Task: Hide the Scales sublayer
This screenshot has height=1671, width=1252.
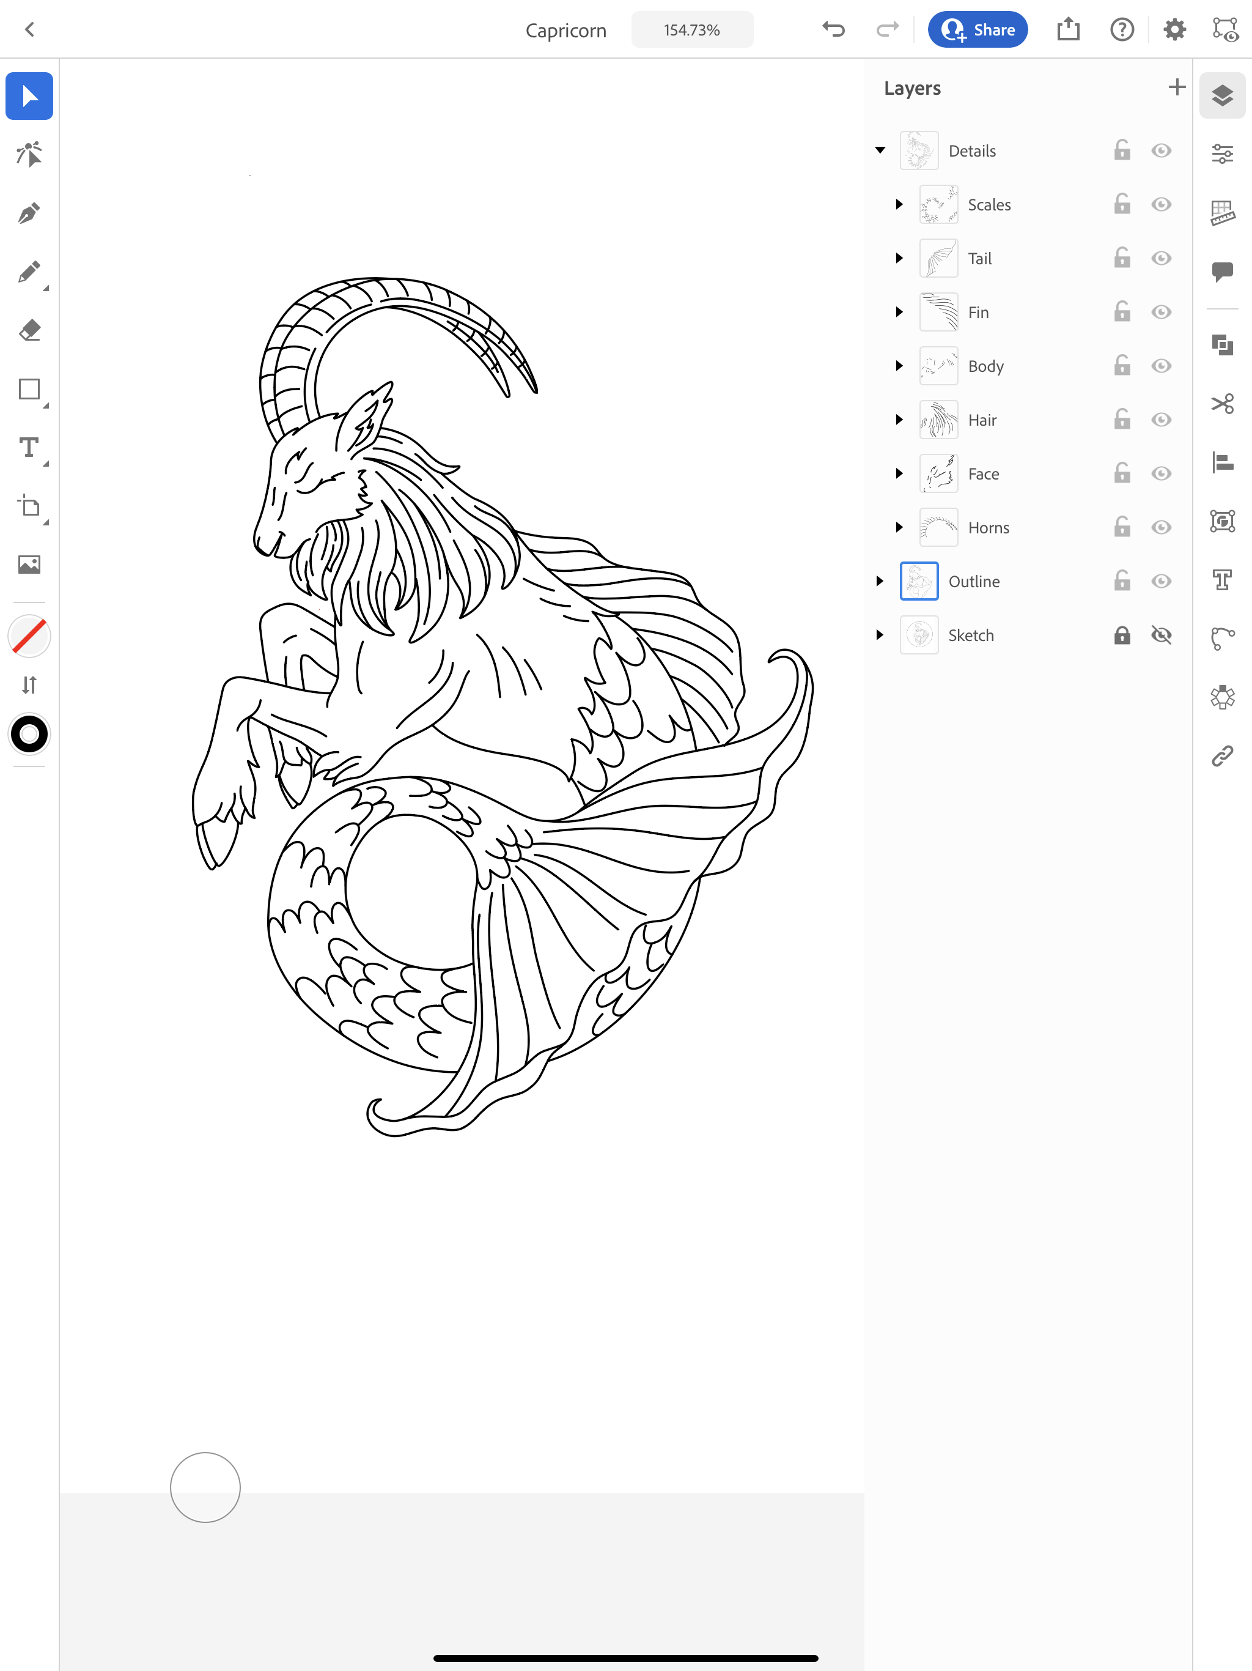Action: coord(1162,204)
